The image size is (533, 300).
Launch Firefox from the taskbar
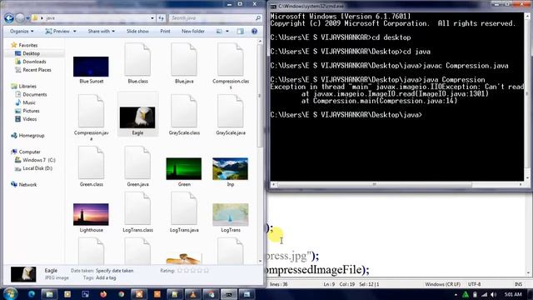click(x=103, y=294)
